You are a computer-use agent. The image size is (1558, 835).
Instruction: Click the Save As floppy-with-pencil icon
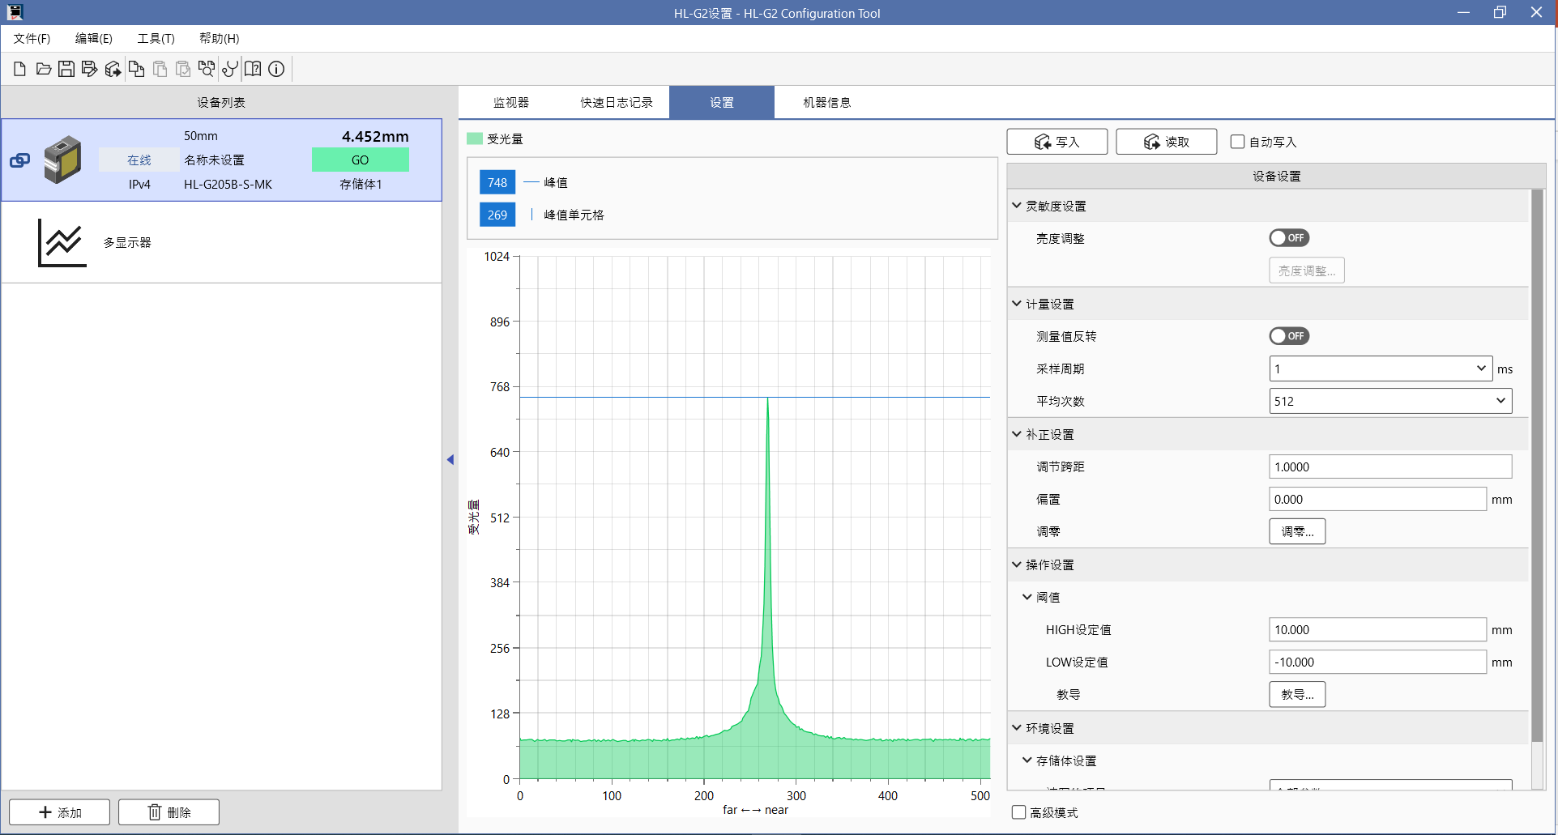[90, 69]
